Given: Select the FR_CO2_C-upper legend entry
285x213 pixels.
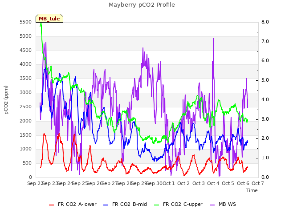Looking at the screenshot, I should point(178,204).
